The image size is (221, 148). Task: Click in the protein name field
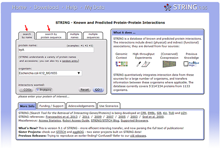(x=56, y=50)
